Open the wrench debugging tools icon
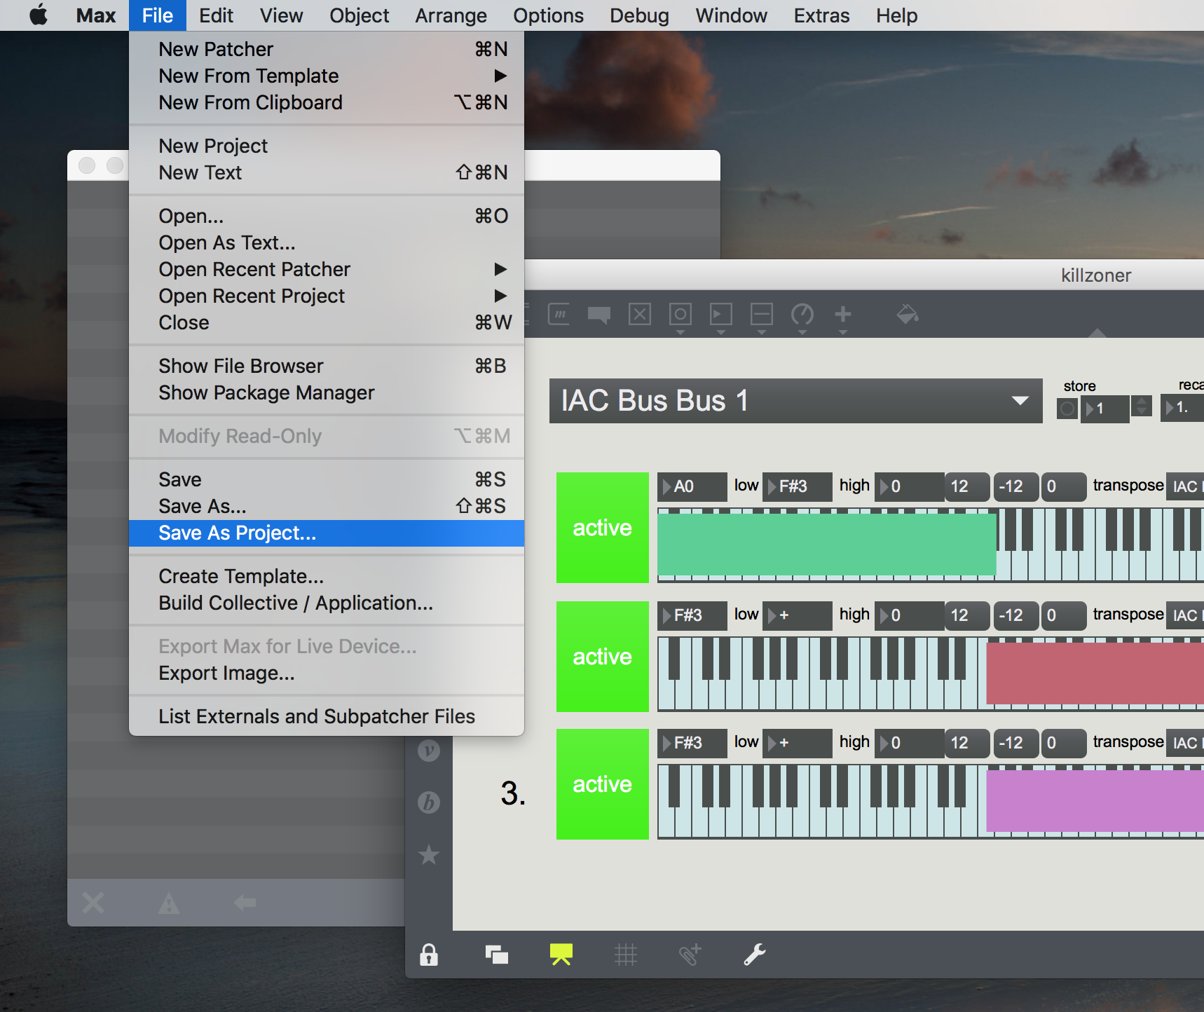The image size is (1204, 1012). [x=754, y=955]
